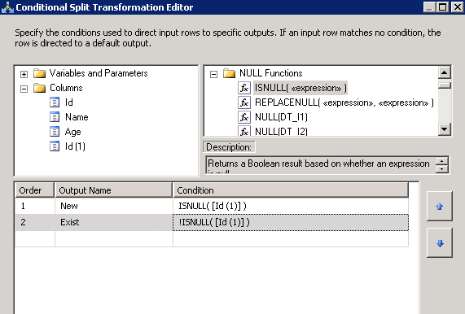Click the description box down arrow
Viewport: 465px width, 314px height.
pyautogui.click(x=442, y=169)
